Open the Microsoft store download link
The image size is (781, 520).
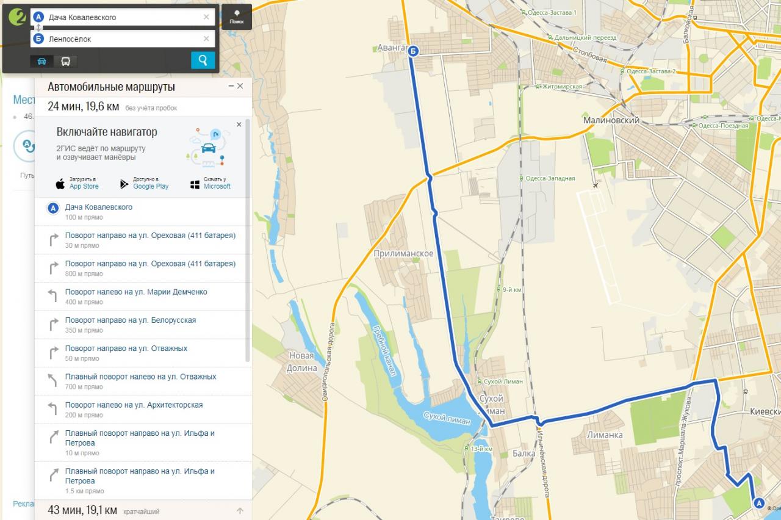211,183
